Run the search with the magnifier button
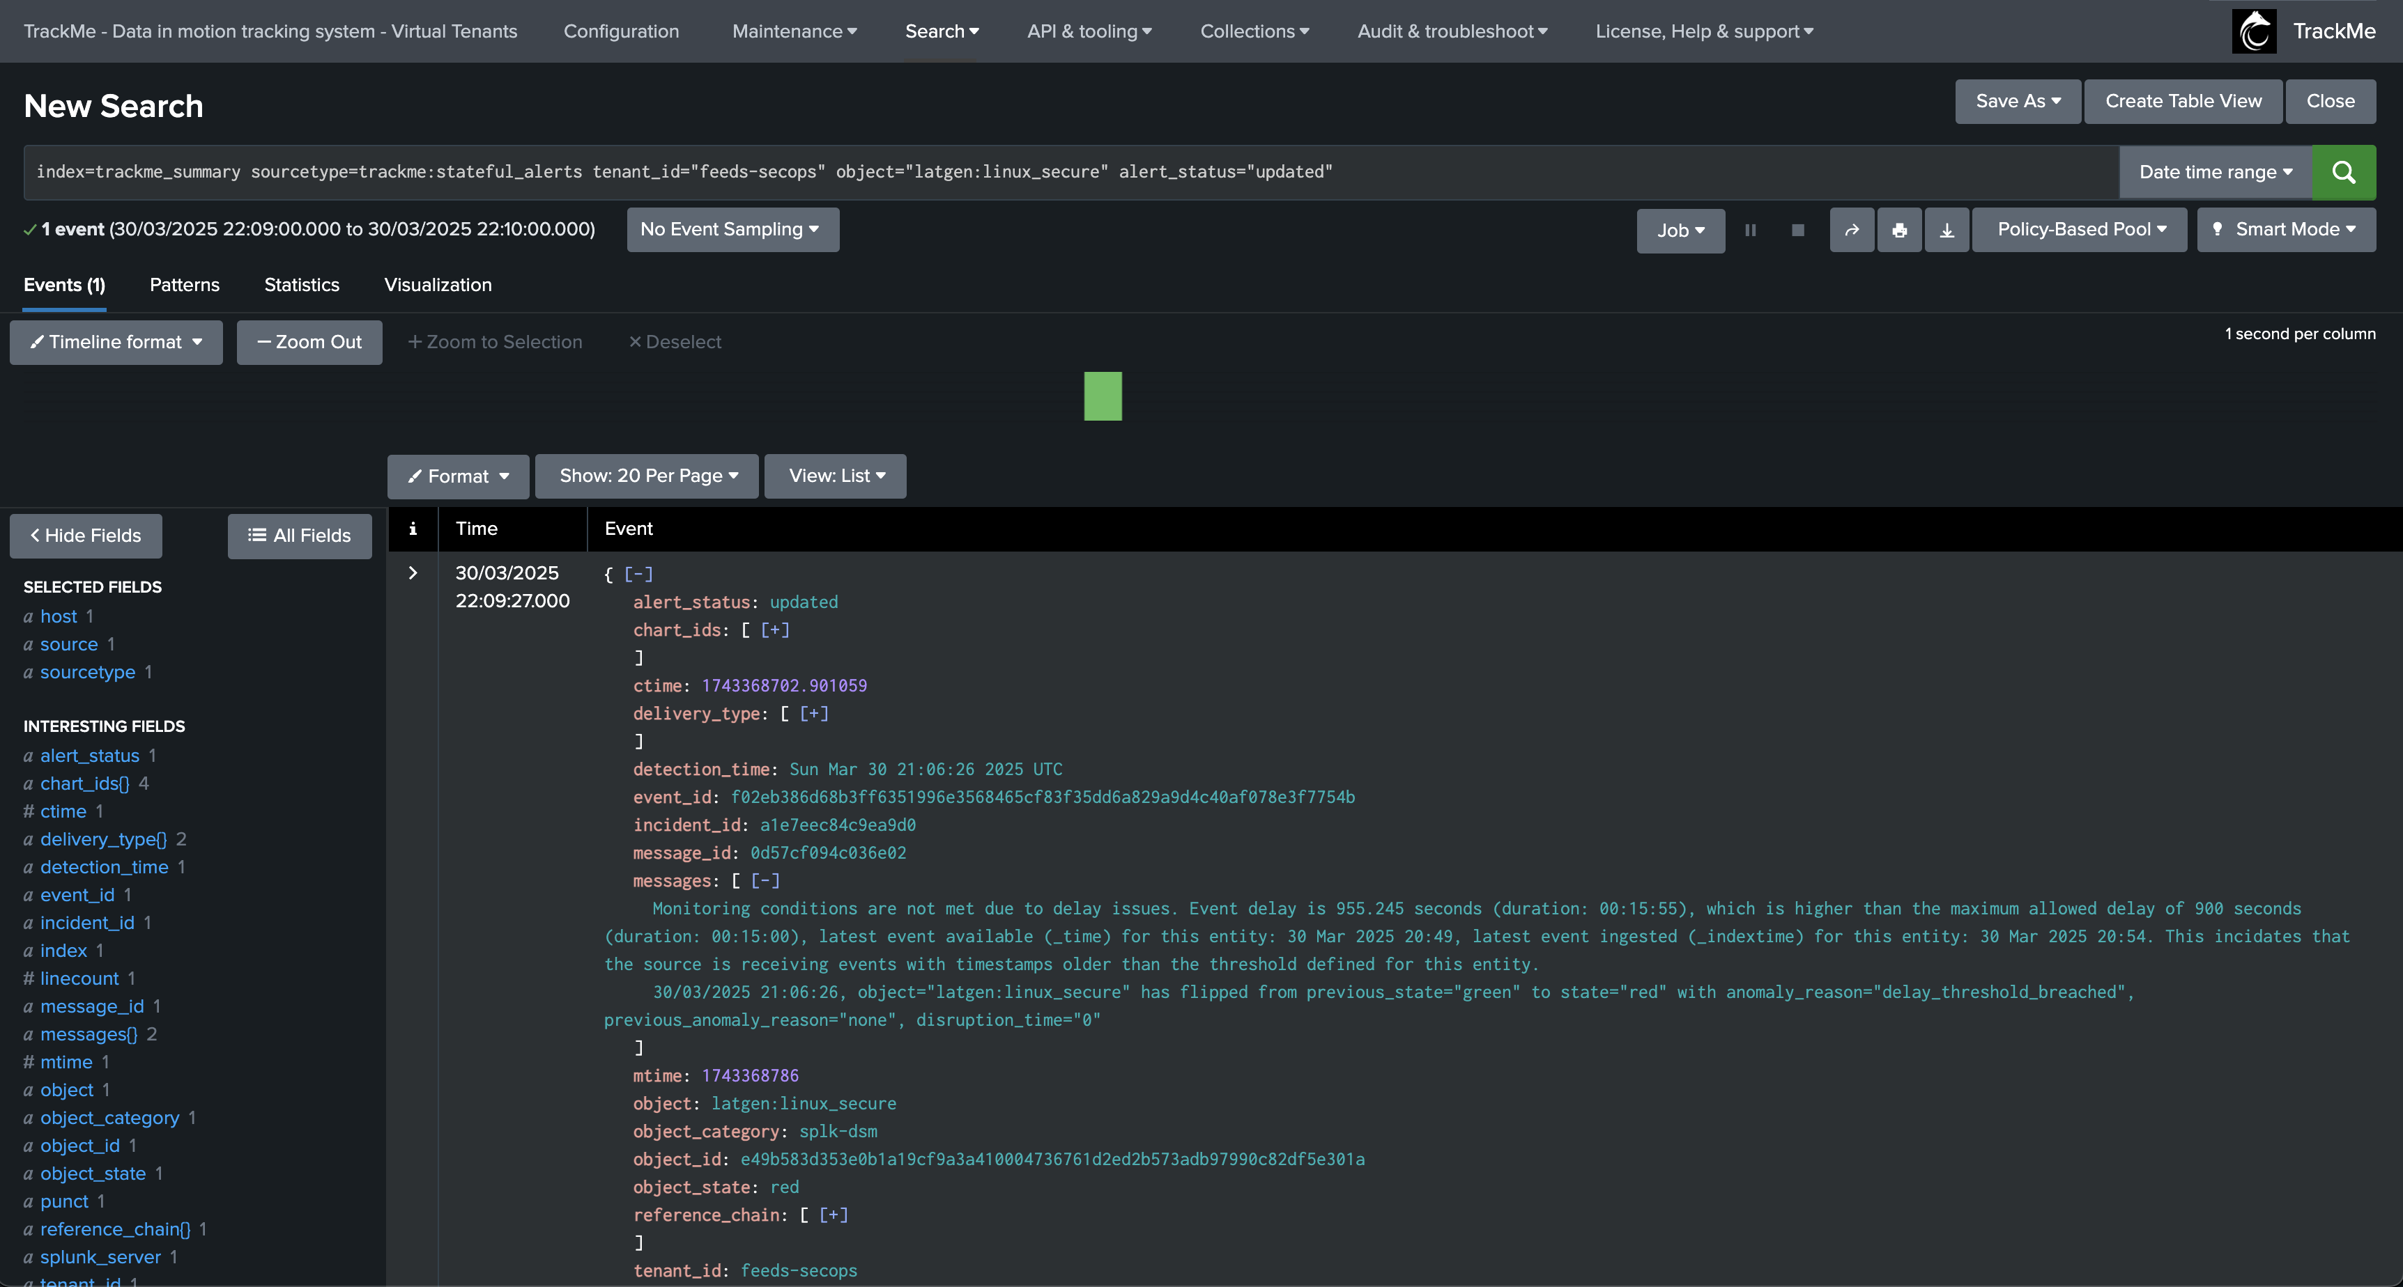Screen dimensions: 2403x1287 point(2343,173)
